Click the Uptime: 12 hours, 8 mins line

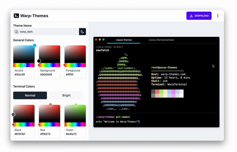point(171,78)
